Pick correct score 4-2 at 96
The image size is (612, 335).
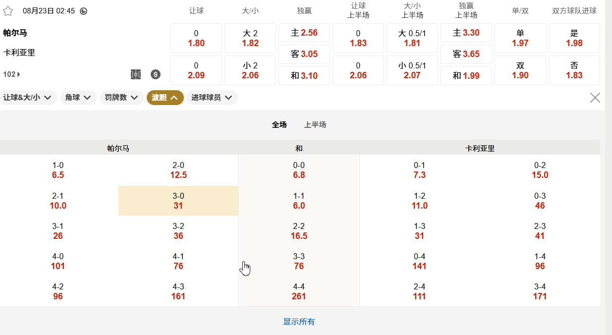(x=58, y=291)
